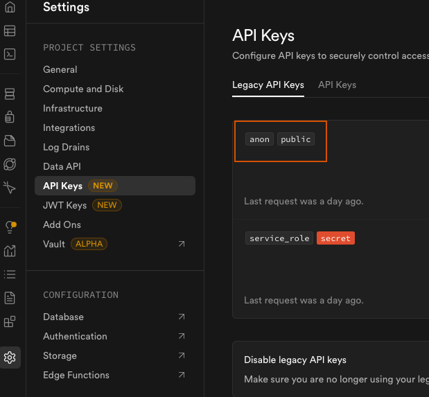The width and height of the screenshot is (429, 397).
Task: Open Reports via the chart icon
Action: click(x=10, y=251)
